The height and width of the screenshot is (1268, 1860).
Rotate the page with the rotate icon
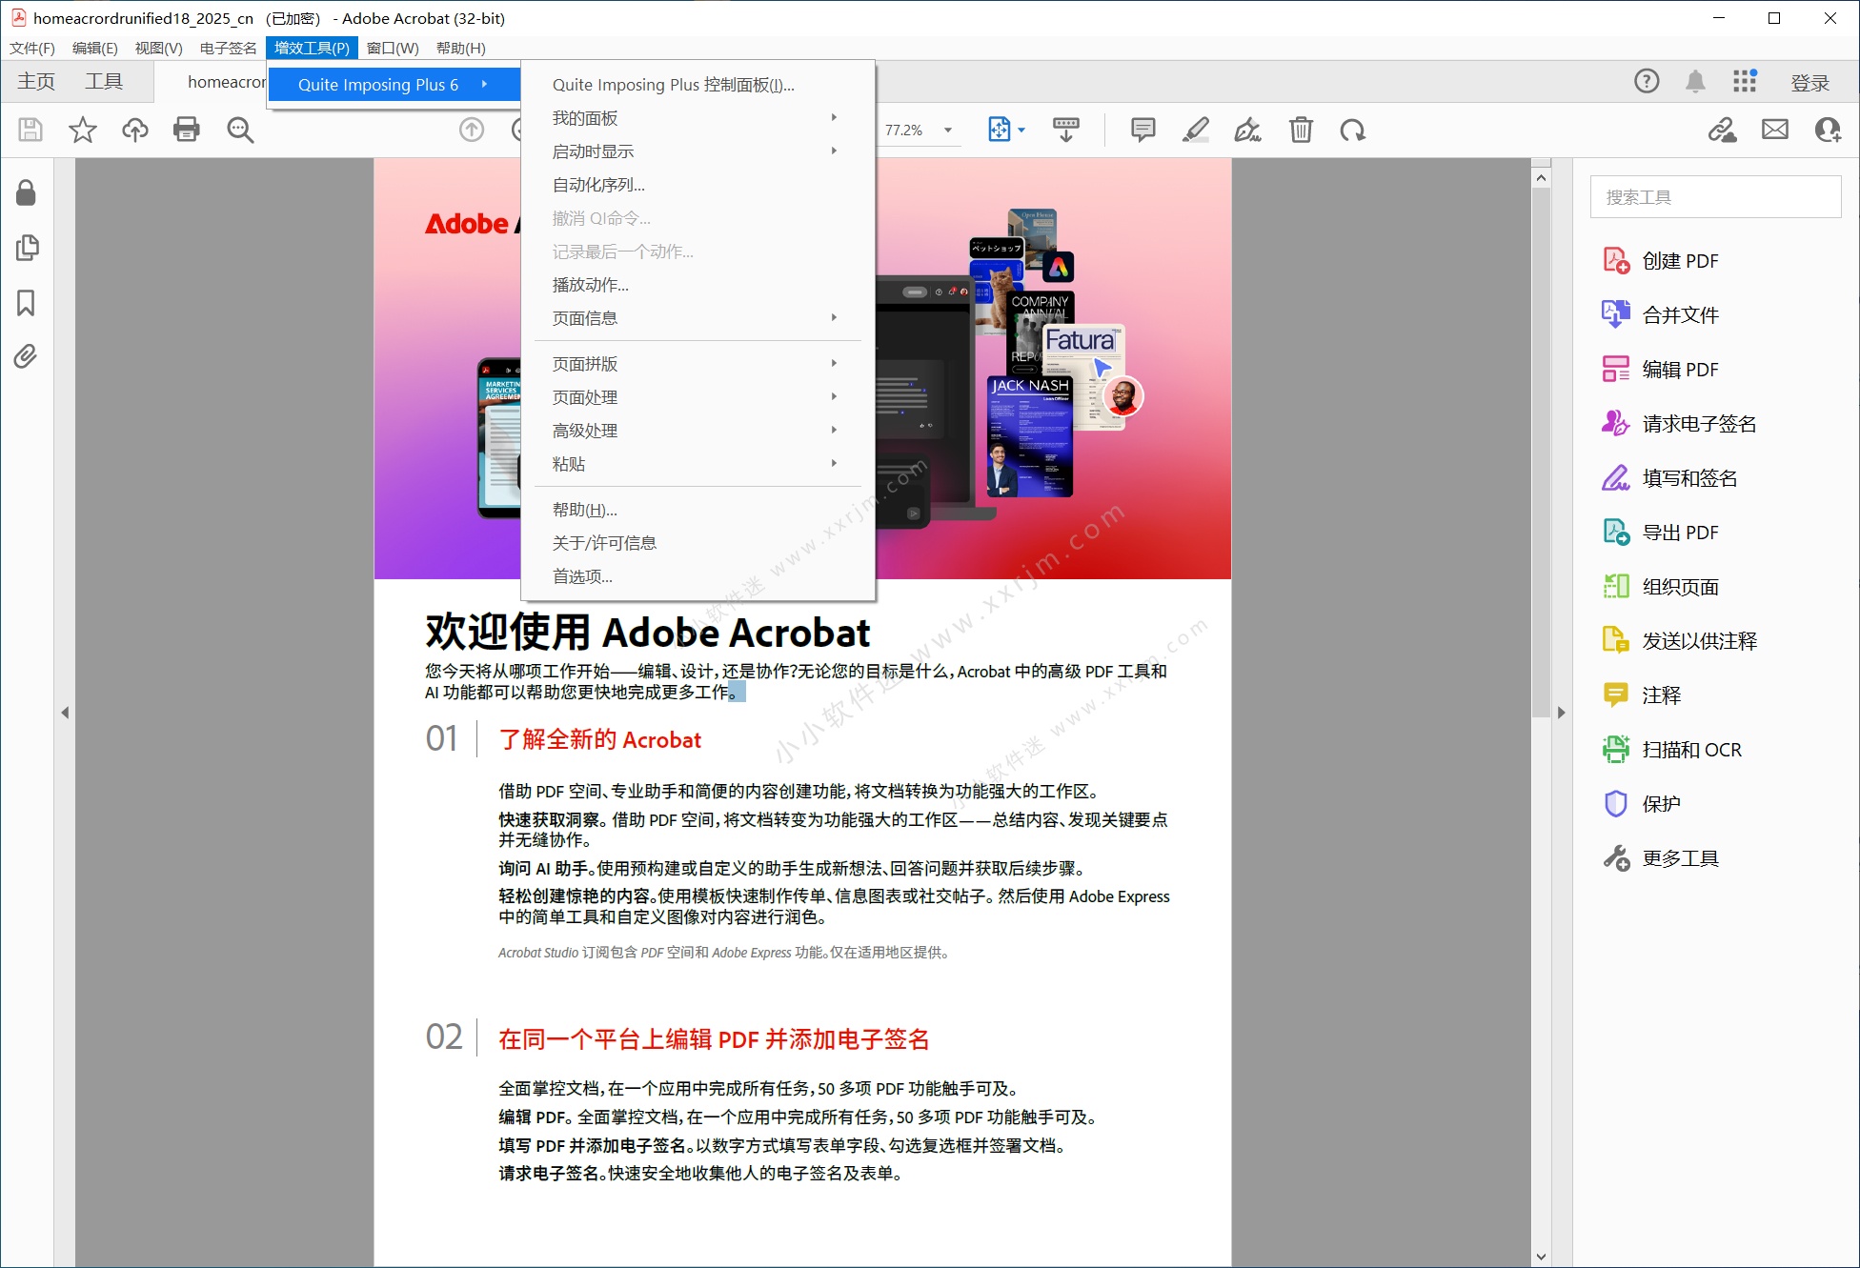[1353, 130]
